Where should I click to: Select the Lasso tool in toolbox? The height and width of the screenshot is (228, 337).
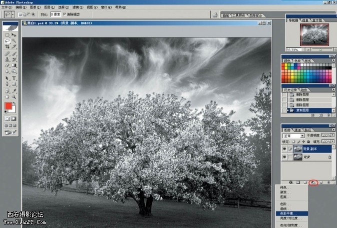click(x=7, y=40)
